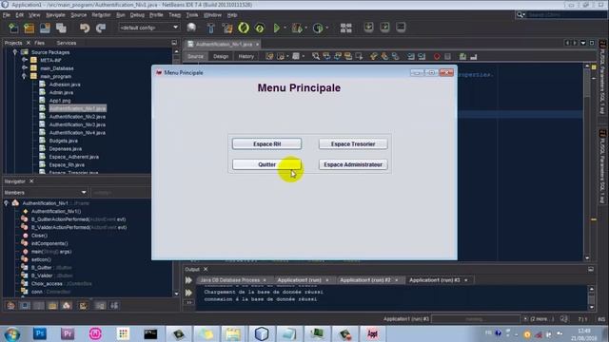The height and width of the screenshot is (342, 609).
Task: Collapse the main_program package node
Action: coord(24,76)
